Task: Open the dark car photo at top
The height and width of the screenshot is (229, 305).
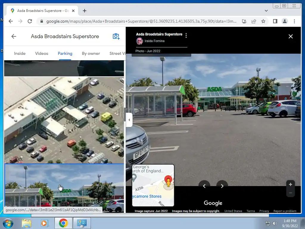Action: (64, 68)
